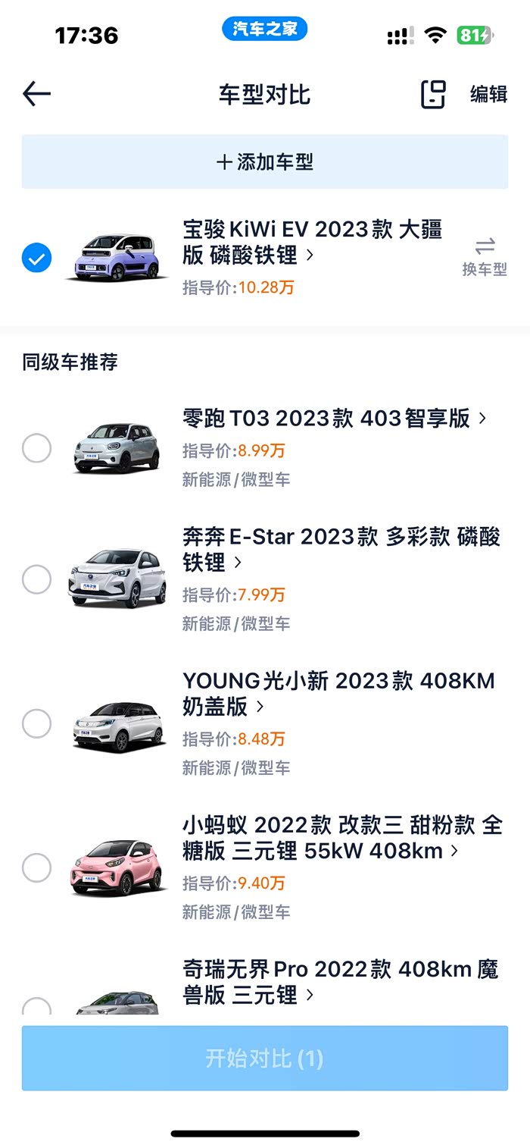
Task: Expand 宝骏 KiWi EV details chevron
Action: (310, 256)
